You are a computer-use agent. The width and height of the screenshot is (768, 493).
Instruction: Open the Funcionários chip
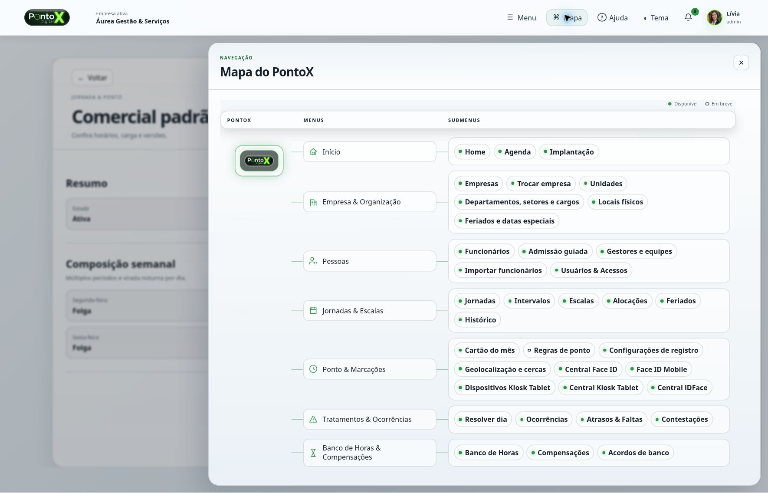pos(484,251)
